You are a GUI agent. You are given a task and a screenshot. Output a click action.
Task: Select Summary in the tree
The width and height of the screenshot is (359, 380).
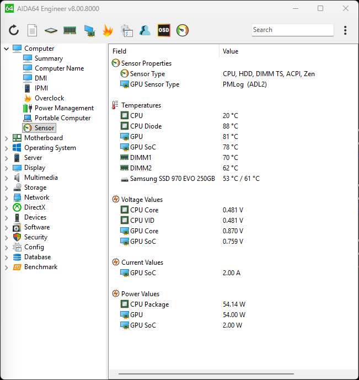coord(49,58)
